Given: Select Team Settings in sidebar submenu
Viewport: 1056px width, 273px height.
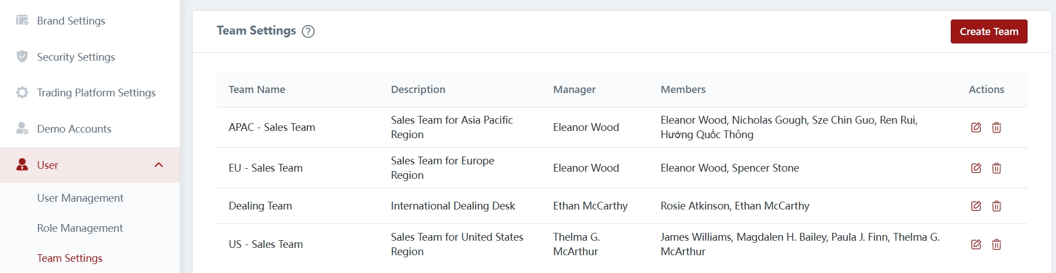Looking at the screenshot, I should pos(70,259).
